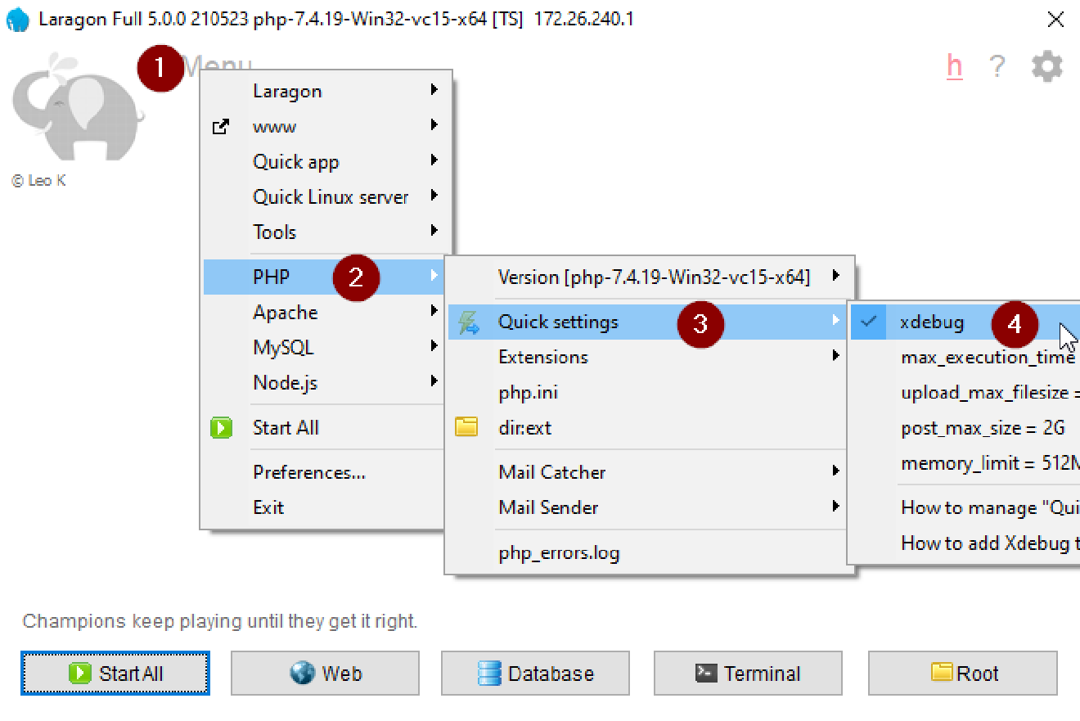
Task: Select Preferences... from the menu
Action: (x=308, y=472)
